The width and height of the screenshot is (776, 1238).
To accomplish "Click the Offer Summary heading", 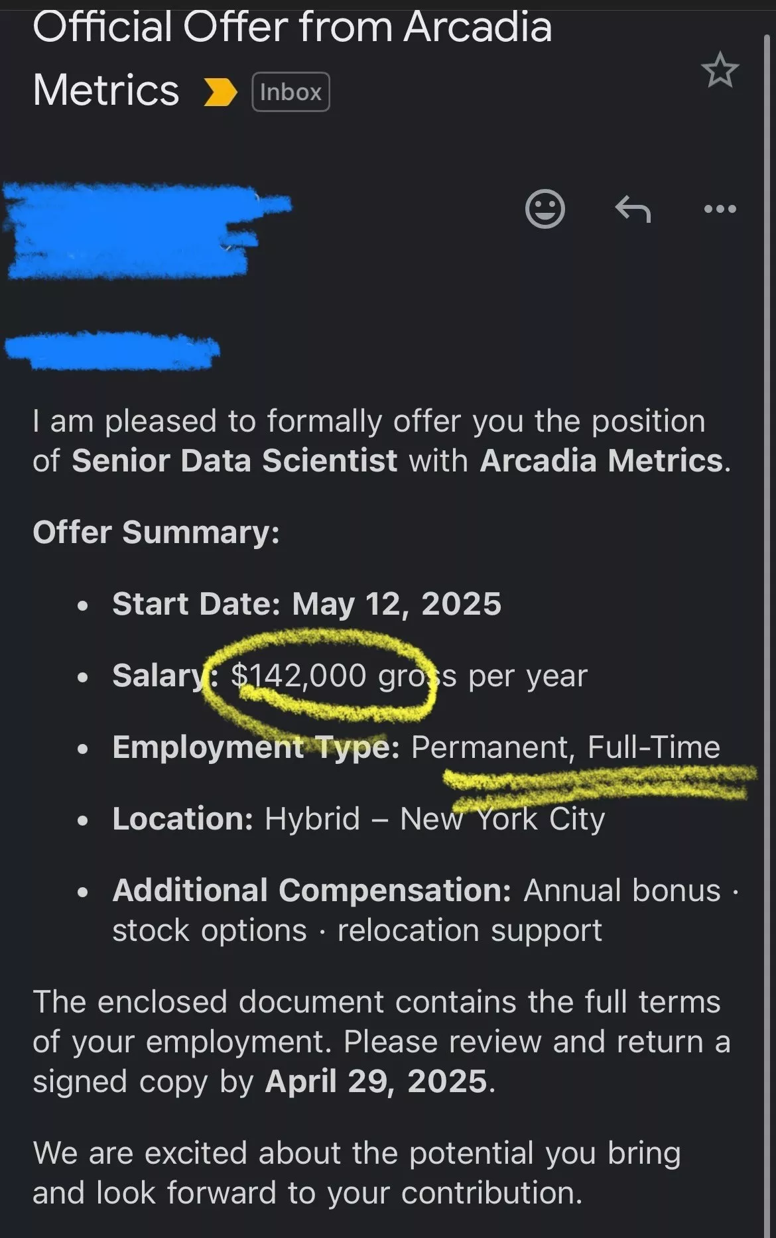I will (x=157, y=532).
